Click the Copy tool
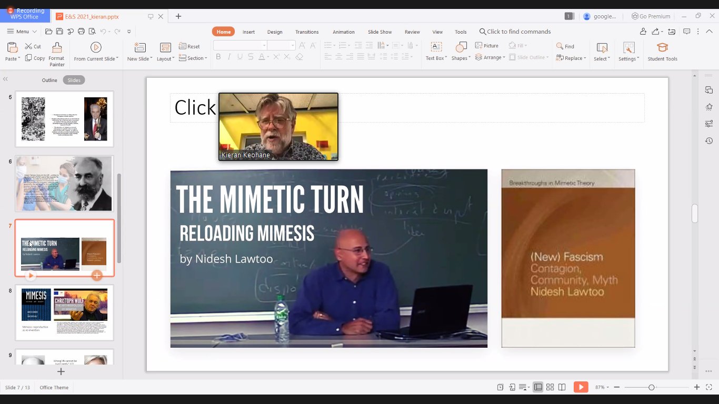719x404 pixels. (35, 58)
